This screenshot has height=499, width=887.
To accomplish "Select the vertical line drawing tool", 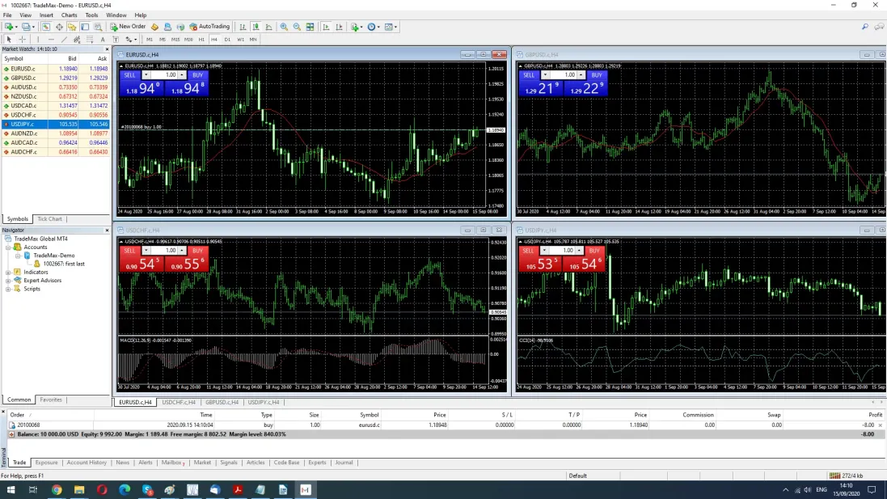I will coord(38,40).
